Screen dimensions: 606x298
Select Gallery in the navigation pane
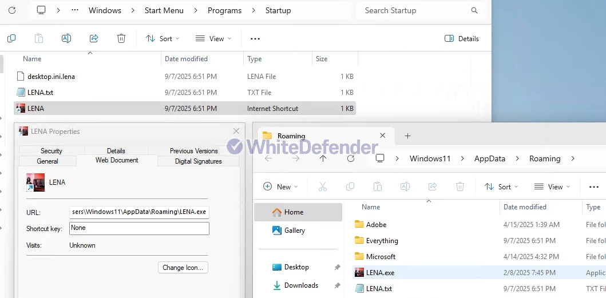point(294,231)
